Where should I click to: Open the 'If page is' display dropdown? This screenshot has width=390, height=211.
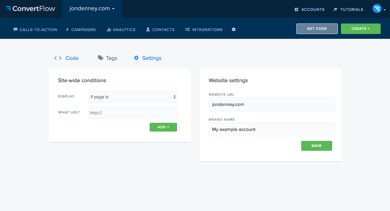point(133,97)
